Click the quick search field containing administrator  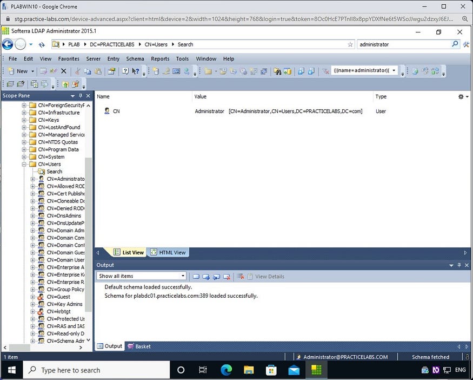[404, 44]
